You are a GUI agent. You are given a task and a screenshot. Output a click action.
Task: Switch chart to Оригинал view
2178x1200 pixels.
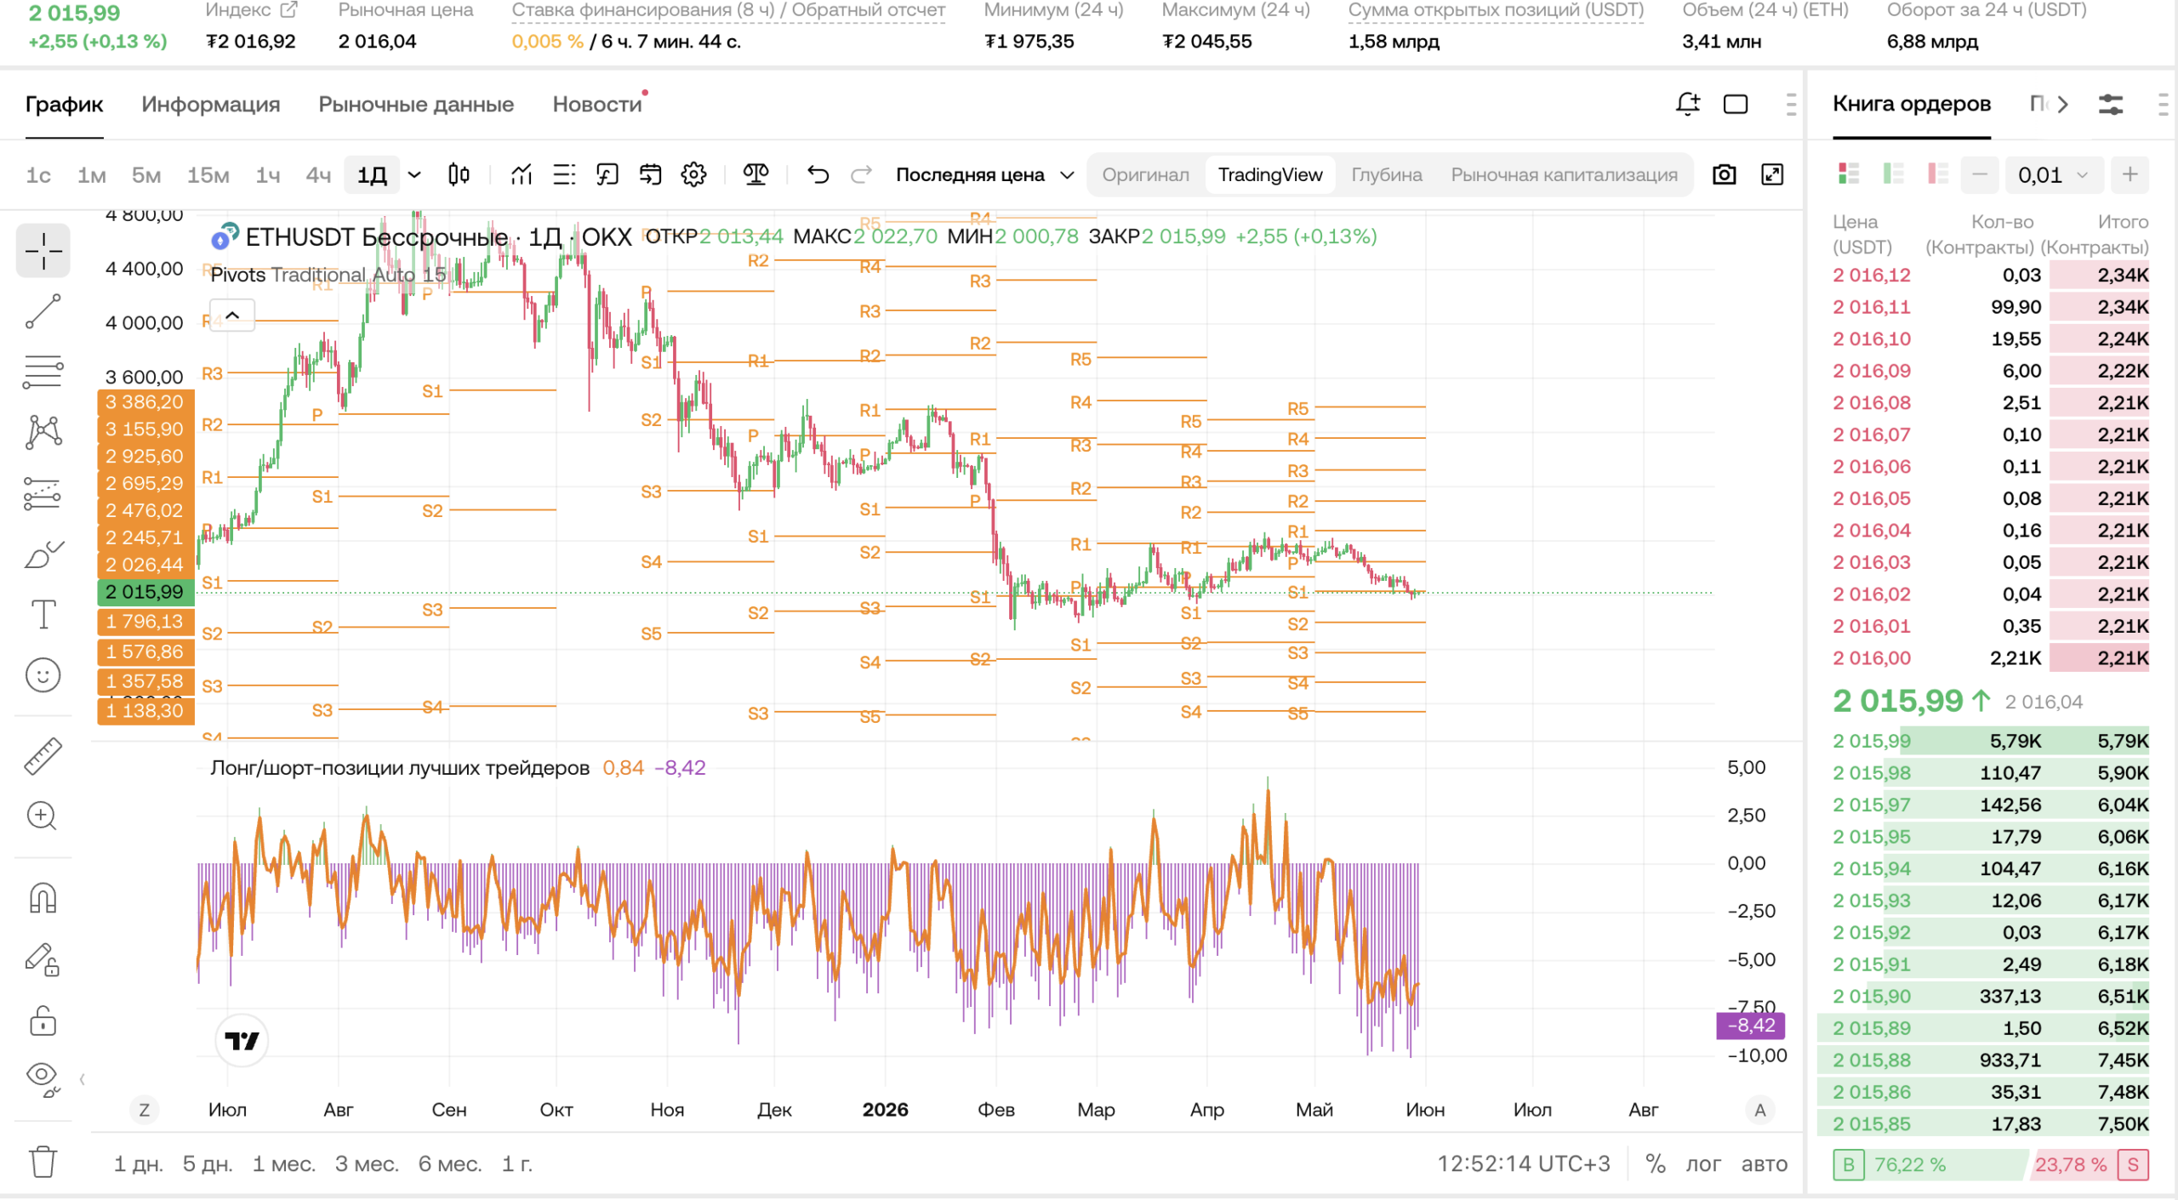pyautogui.click(x=1145, y=174)
